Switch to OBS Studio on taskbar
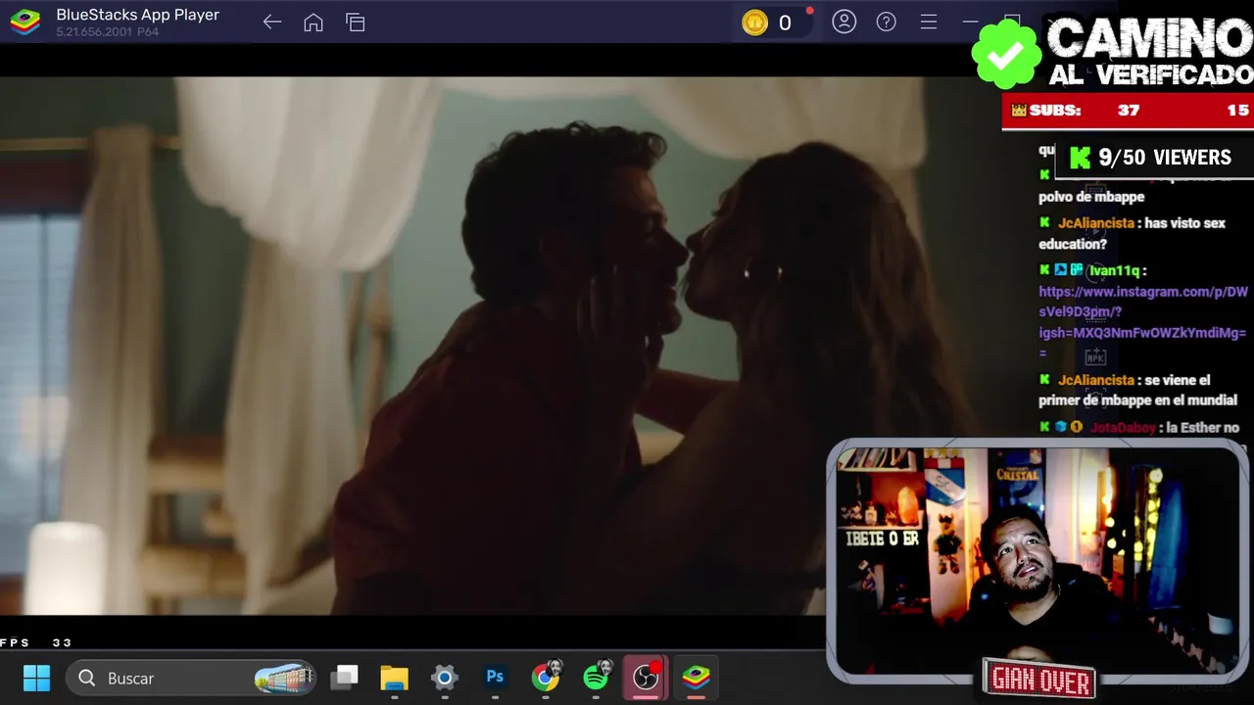The height and width of the screenshot is (705, 1254). (647, 677)
